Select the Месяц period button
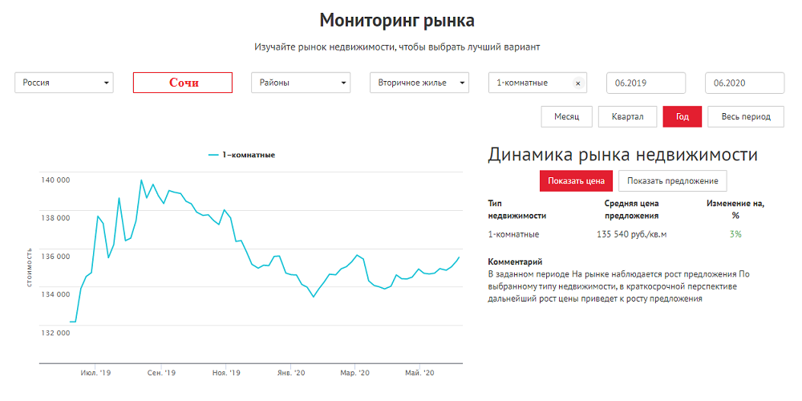 pyautogui.click(x=566, y=116)
